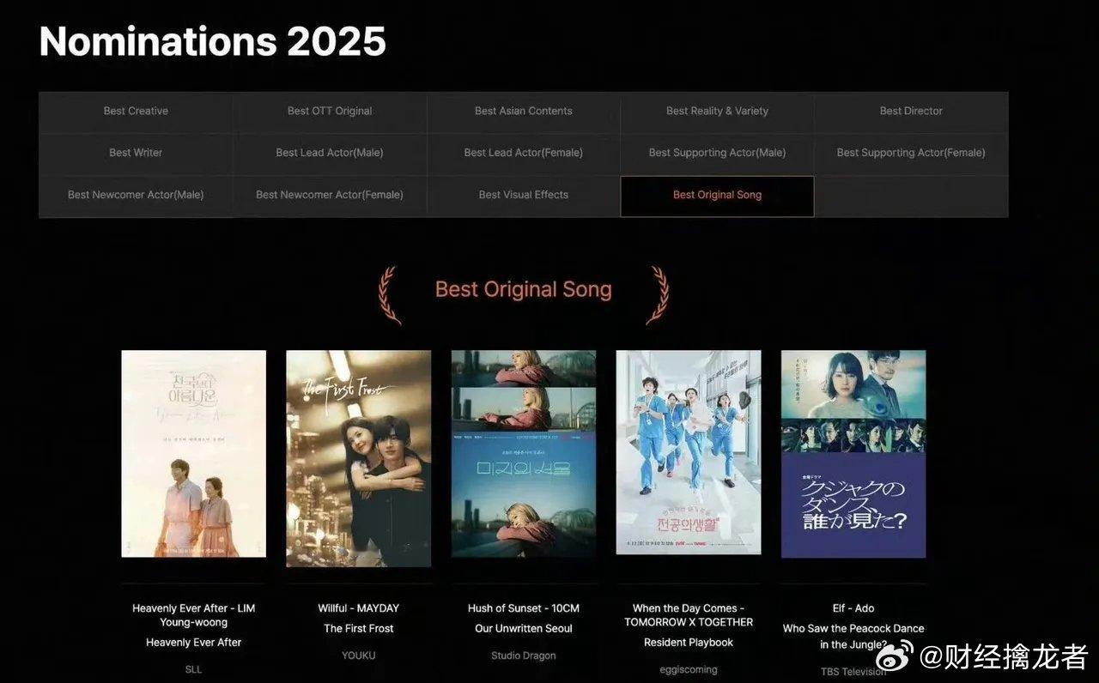Image resolution: width=1099 pixels, height=683 pixels.
Task: Switch to Best Newcomer Actor(Female) tab
Action: 330,195
